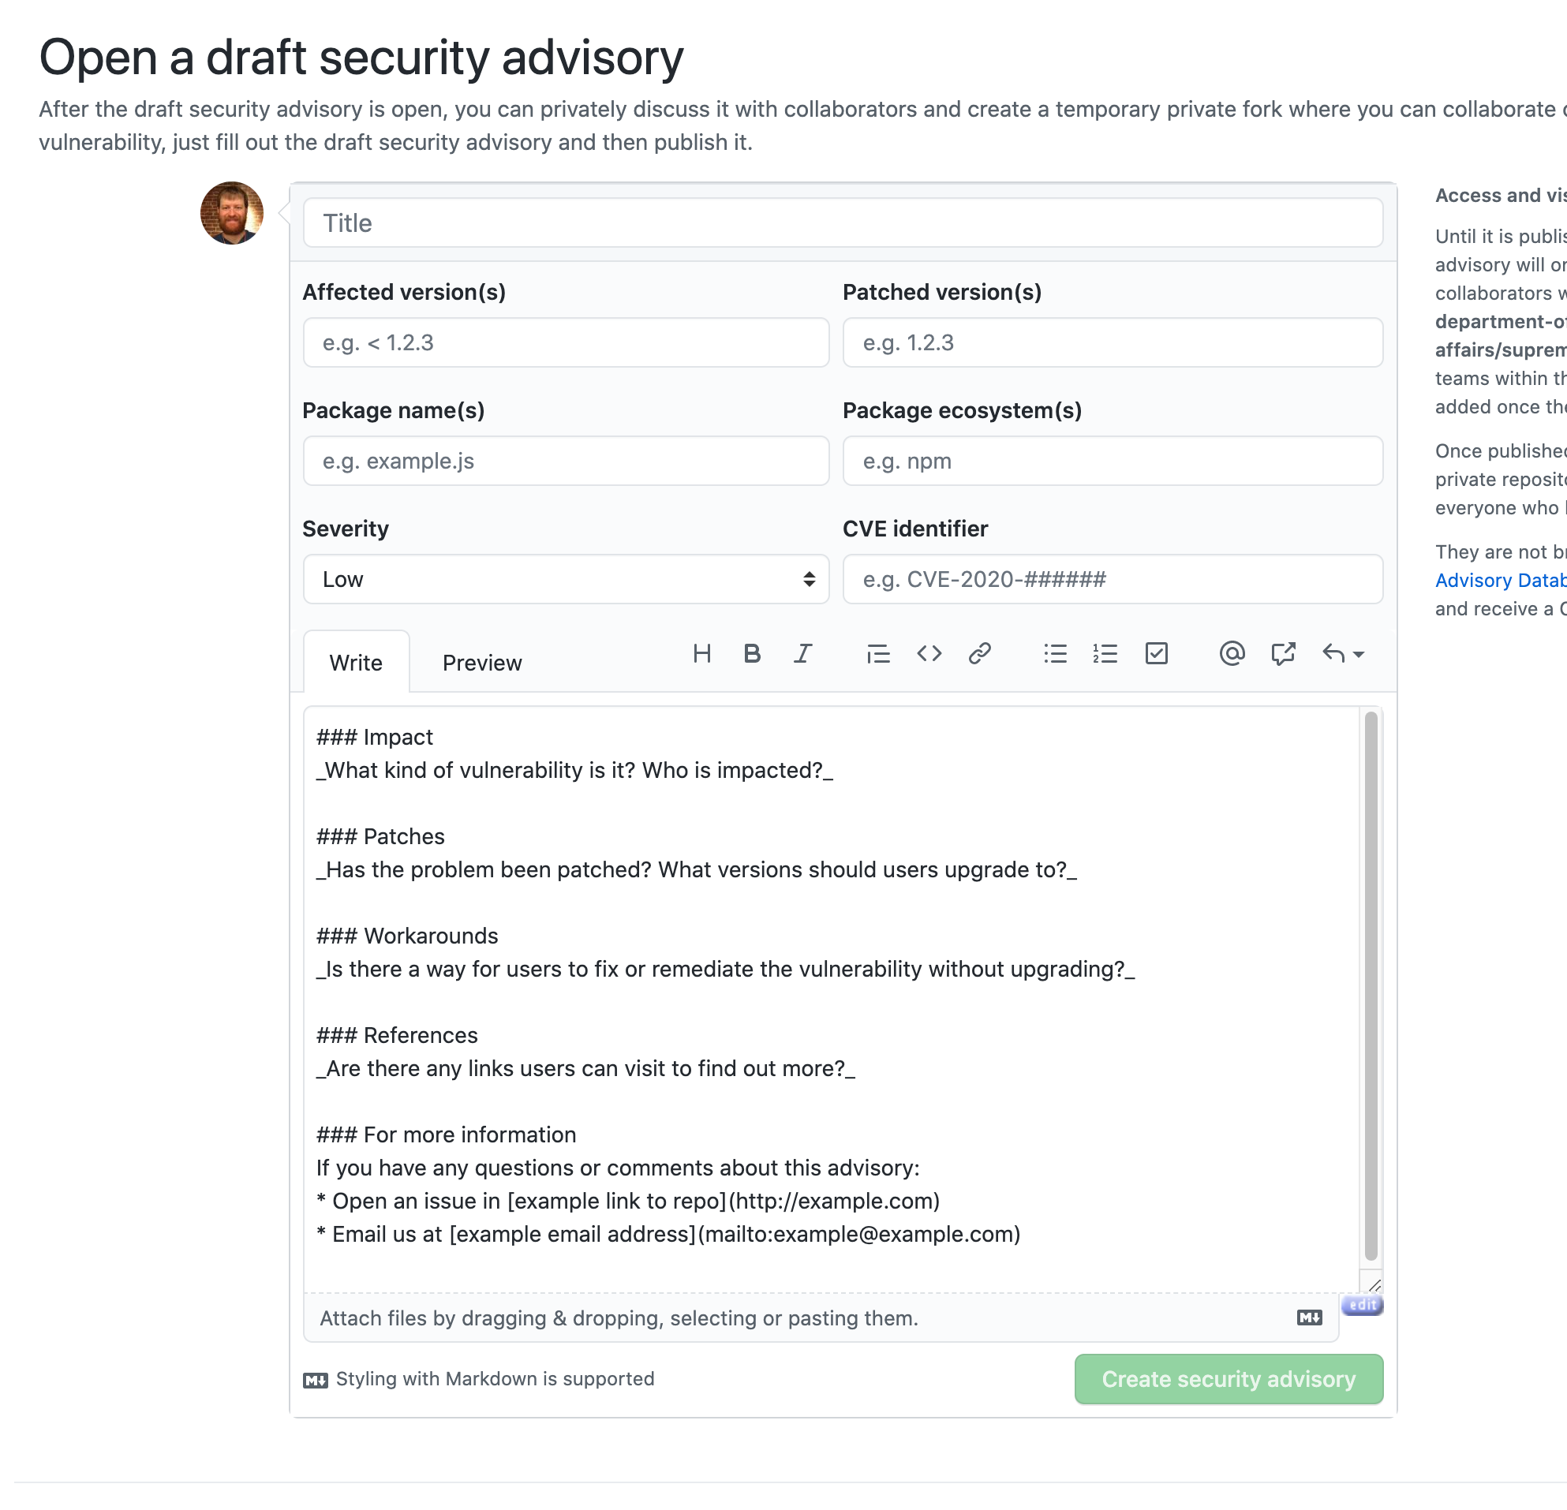Click the CVE identifier input field
The width and height of the screenshot is (1567, 1510).
[x=1111, y=578]
